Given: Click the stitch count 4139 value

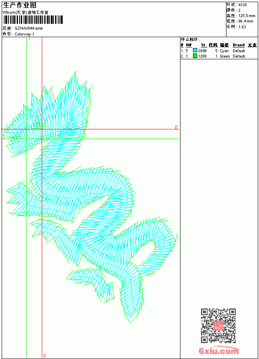Looking at the screenshot, I should pyautogui.click(x=242, y=5).
